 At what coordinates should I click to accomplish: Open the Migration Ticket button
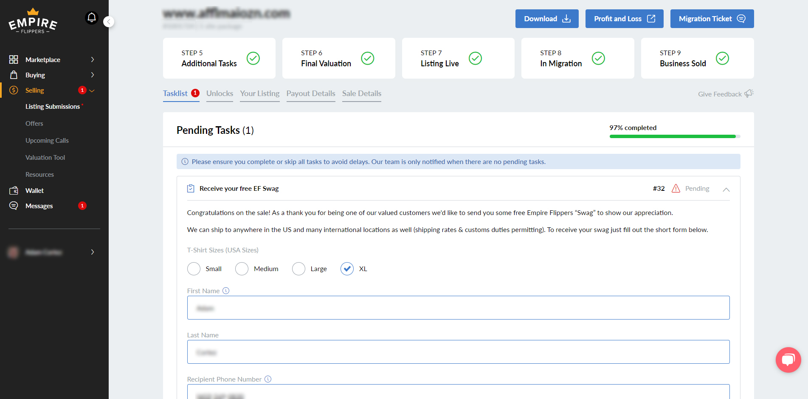(x=712, y=19)
